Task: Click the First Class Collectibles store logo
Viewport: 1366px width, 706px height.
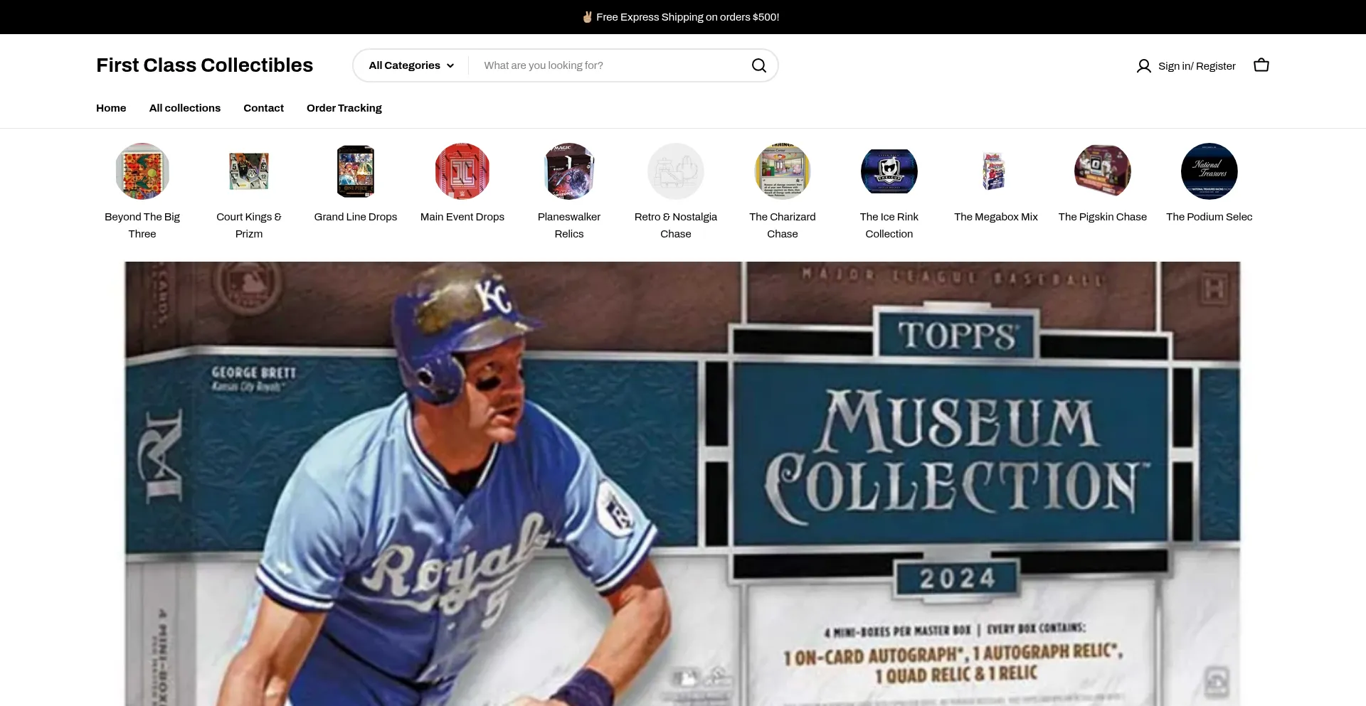Action: coord(205,65)
